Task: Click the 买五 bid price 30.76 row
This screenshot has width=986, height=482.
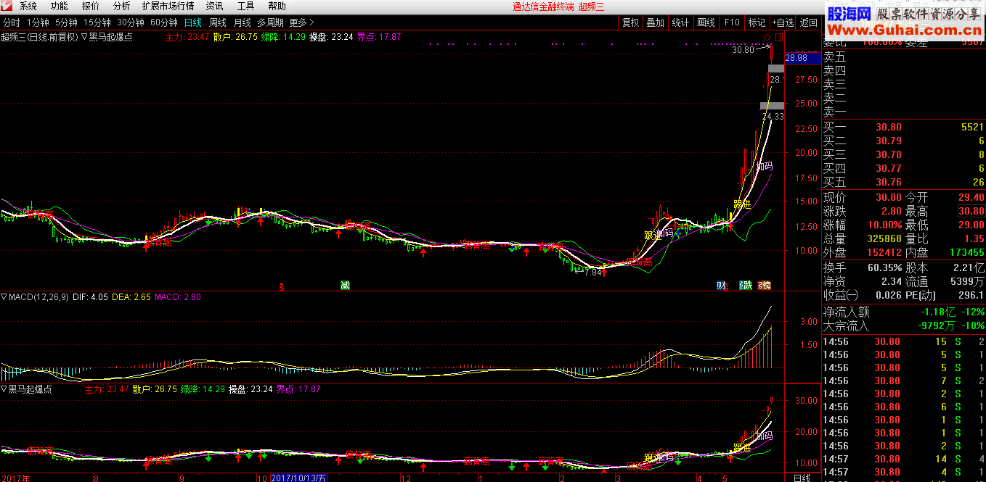Action: pyautogui.click(x=903, y=183)
